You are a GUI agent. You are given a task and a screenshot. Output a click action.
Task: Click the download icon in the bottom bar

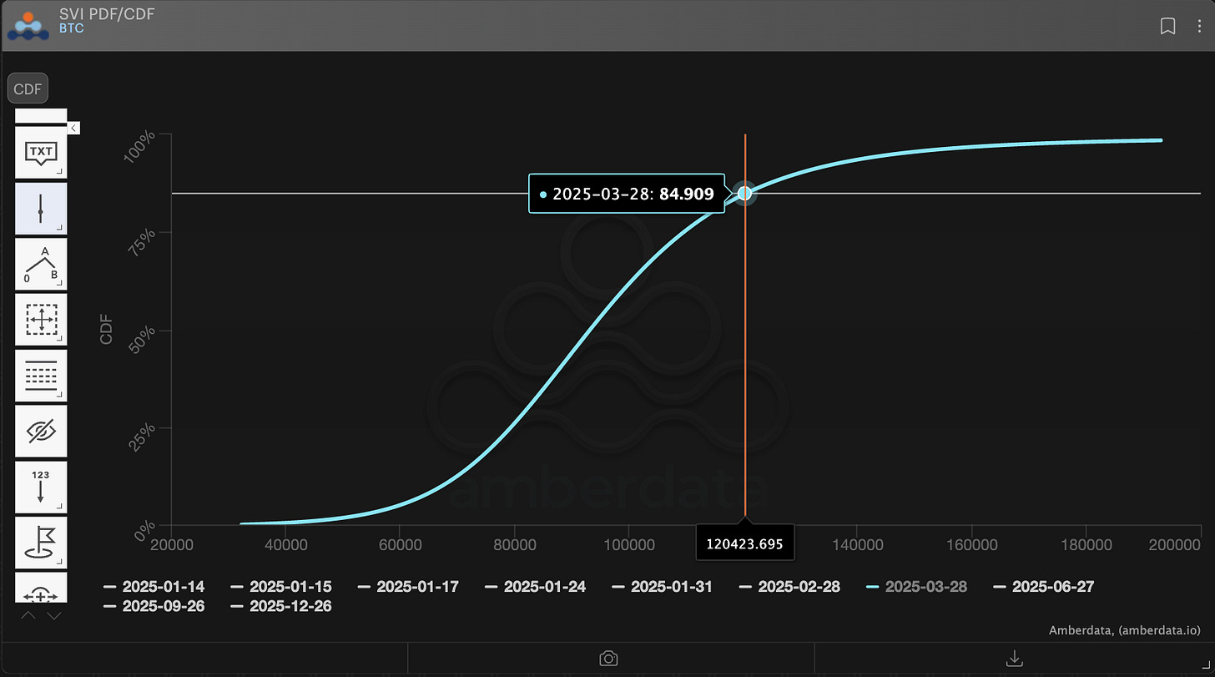point(1014,659)
